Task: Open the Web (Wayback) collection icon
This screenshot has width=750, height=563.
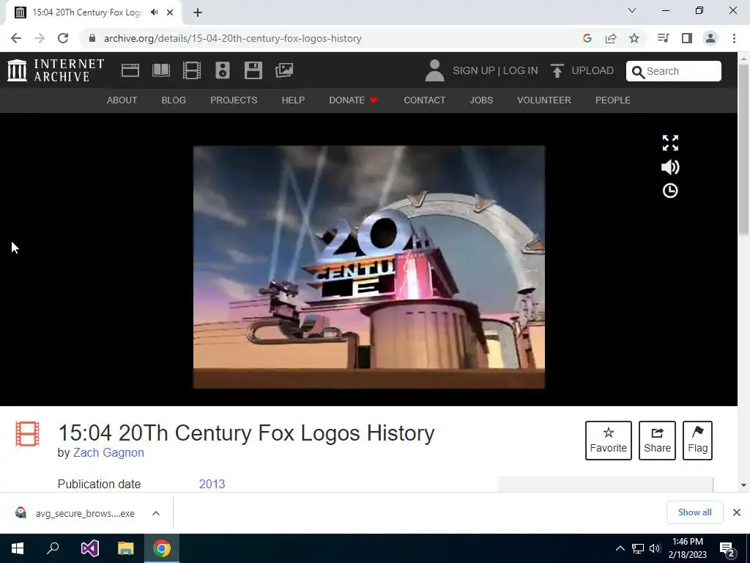Action: point(130,70)
